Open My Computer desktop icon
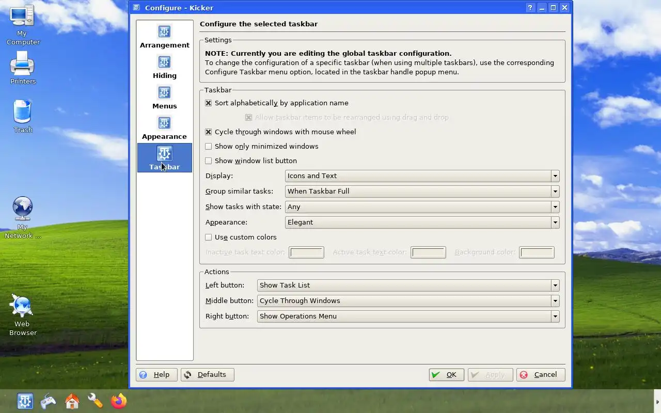This screenshot has height=413, width=661. click(x=22, y=26)
